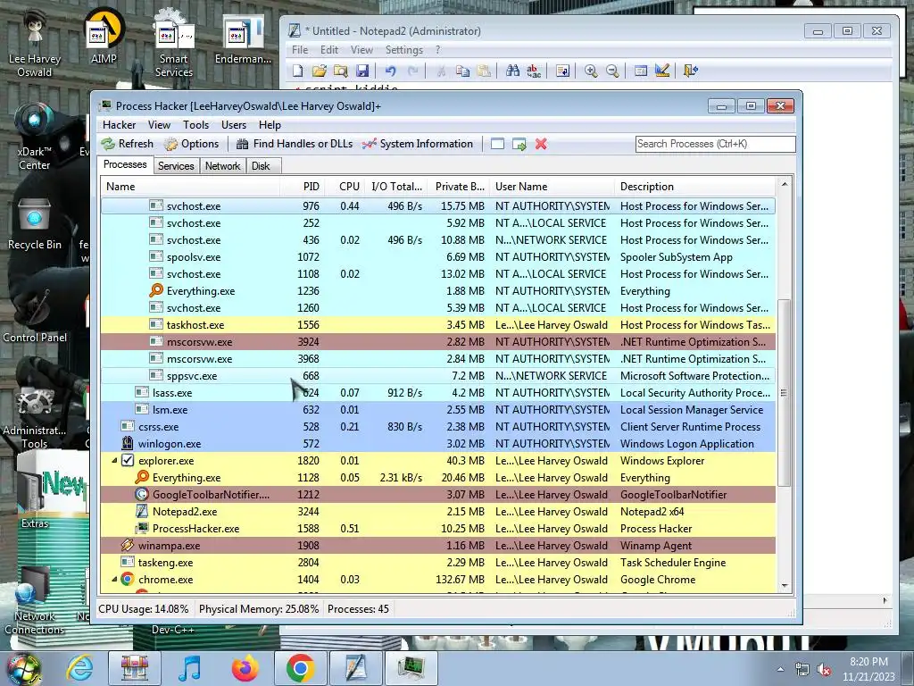Image resolution: width=914 pixels, height=686 pixels.
Task: Sort by the Private Bytes column header
Action: (458, 187)
